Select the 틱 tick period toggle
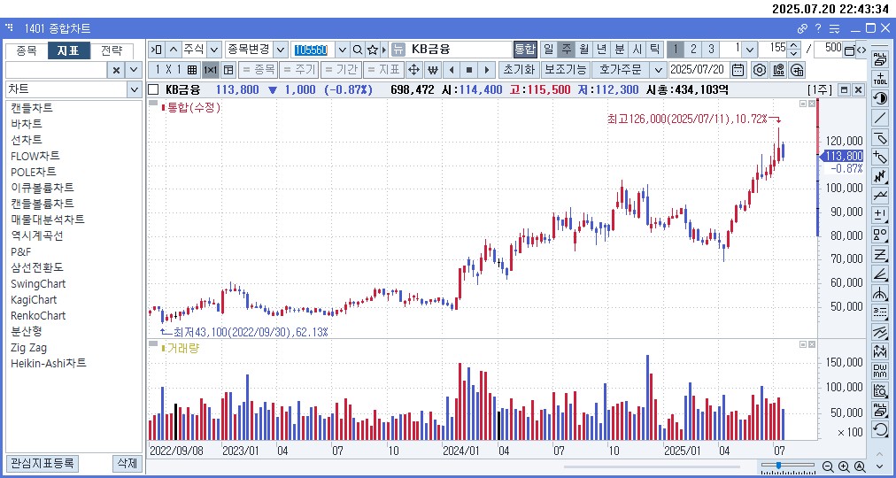 point(655,49)
